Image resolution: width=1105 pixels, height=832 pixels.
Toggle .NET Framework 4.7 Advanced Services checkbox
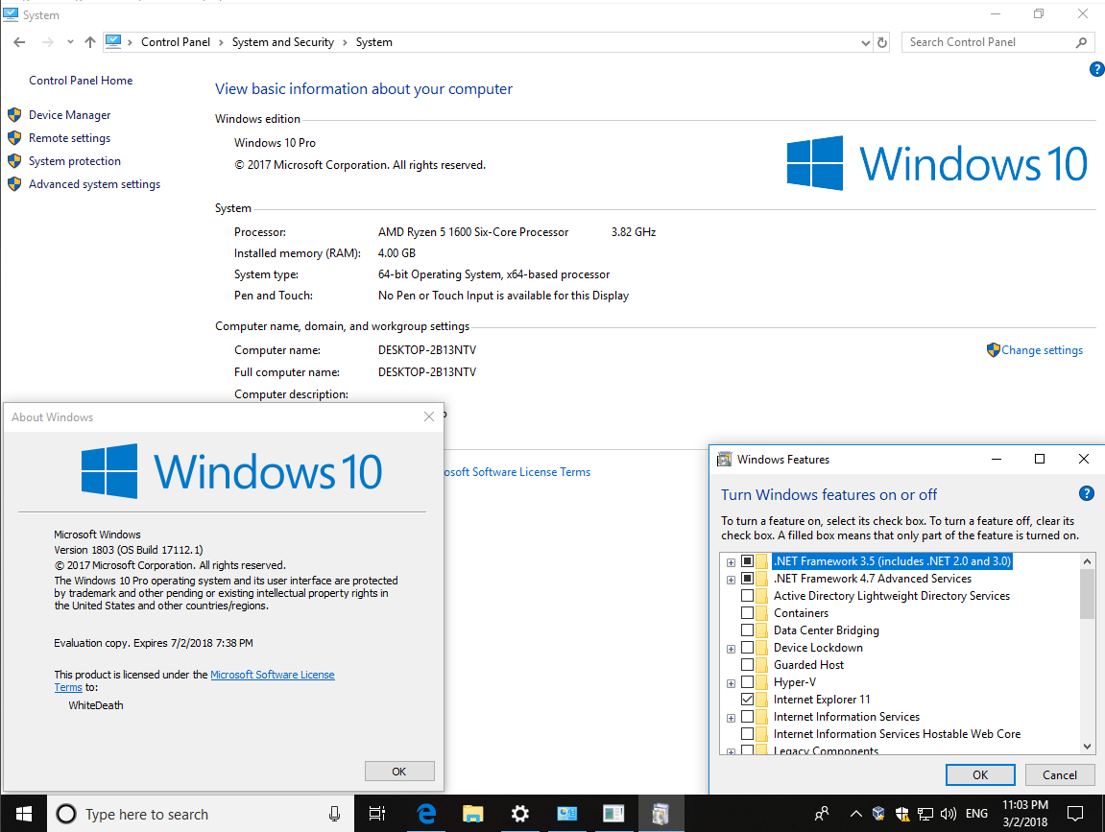coord(747,579)
